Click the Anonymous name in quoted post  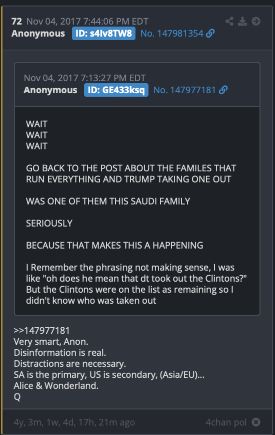pos(50,90)
